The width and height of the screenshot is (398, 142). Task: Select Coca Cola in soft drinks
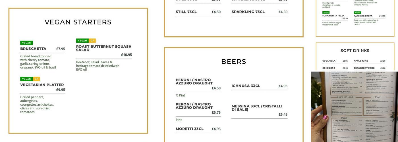tap(329, 61)
